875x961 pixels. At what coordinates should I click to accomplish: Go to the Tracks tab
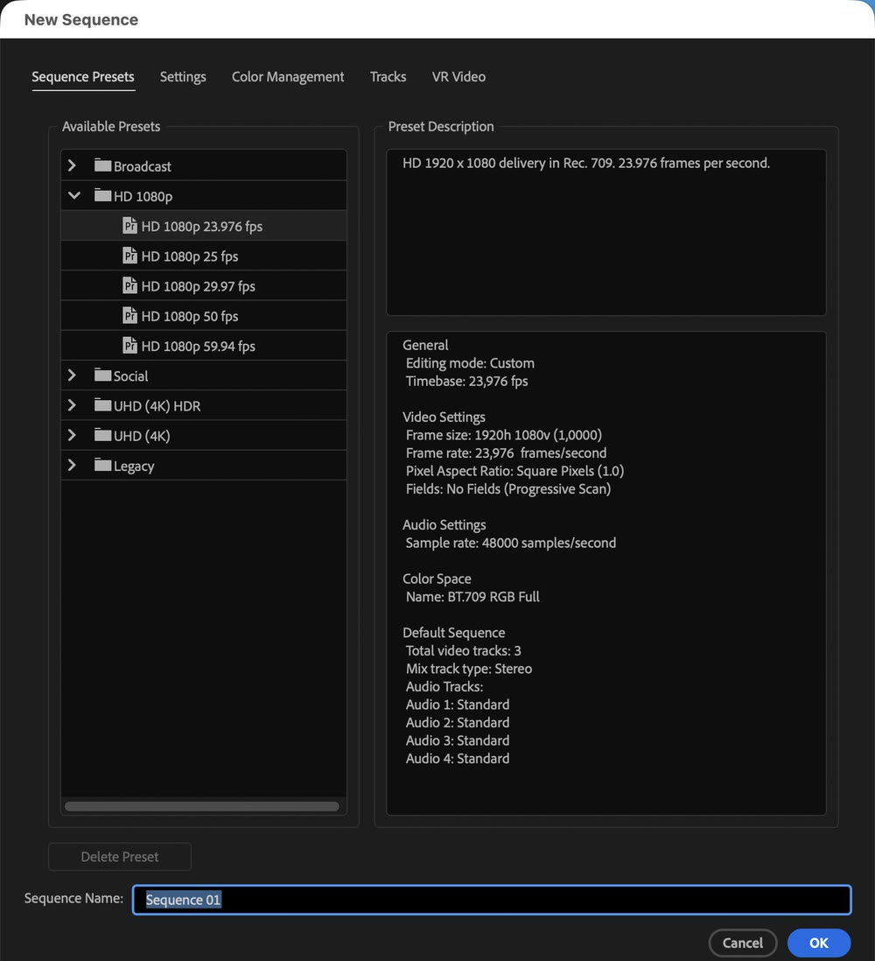click(388, 77)
